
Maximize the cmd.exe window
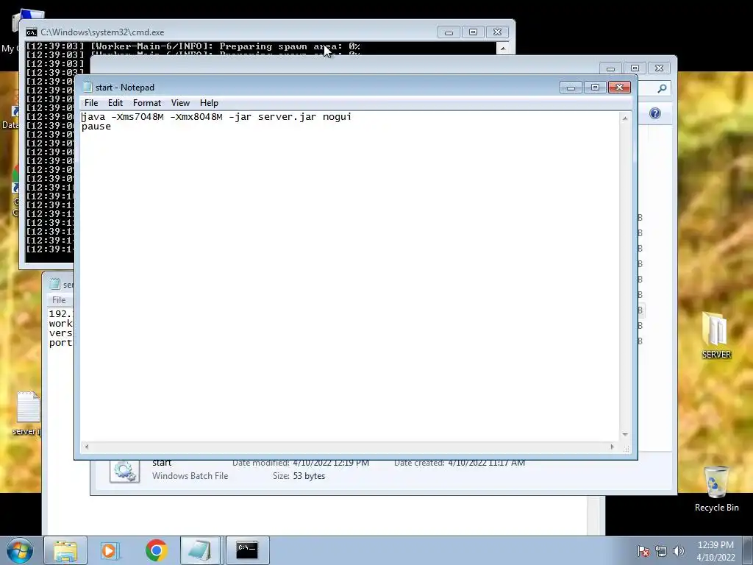(x=473, y=32)
